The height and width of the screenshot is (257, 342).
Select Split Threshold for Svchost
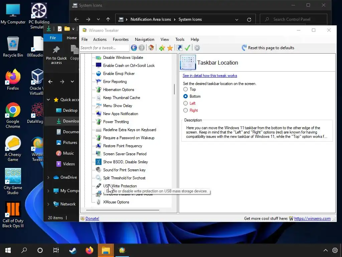tap(124, 178)
